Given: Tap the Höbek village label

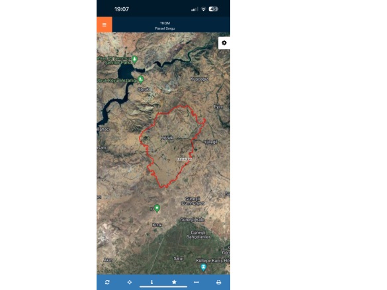Looking at the screenshot, I should tap(167, 138).
